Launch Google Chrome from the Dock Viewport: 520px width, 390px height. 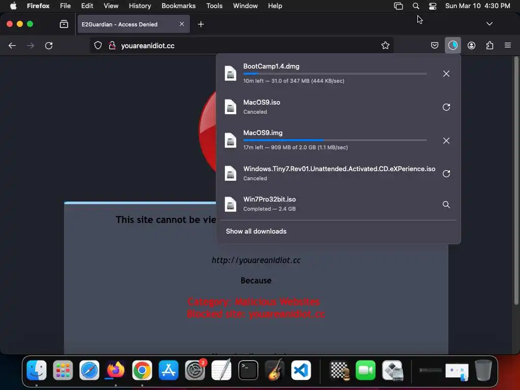(142, 370)
